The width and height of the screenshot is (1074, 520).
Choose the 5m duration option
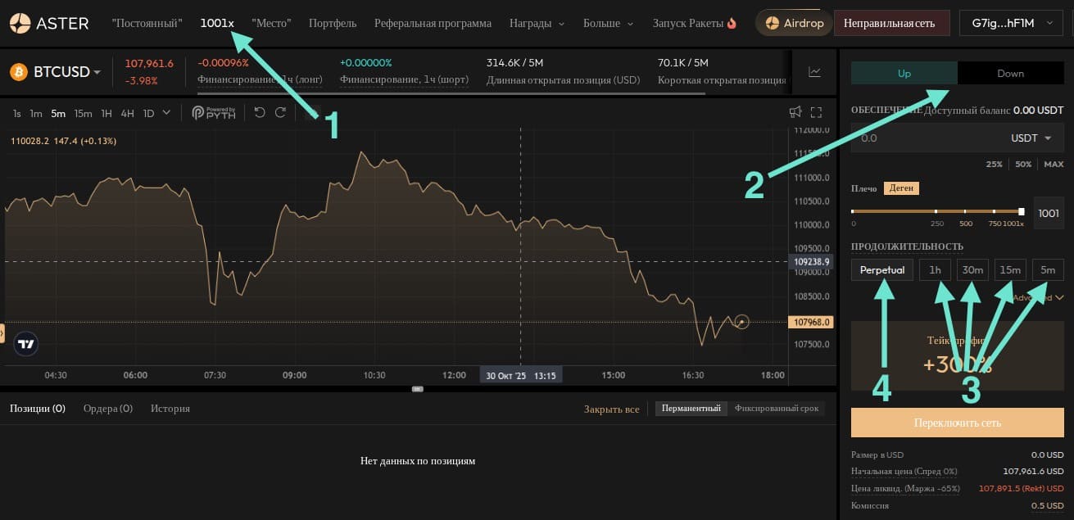coord(1048,270)
